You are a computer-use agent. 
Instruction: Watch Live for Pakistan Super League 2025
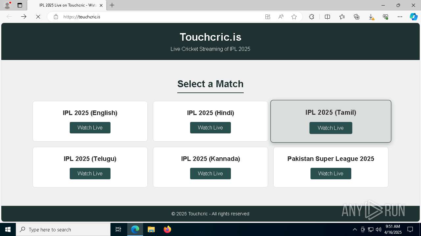(x=331, y=174)
